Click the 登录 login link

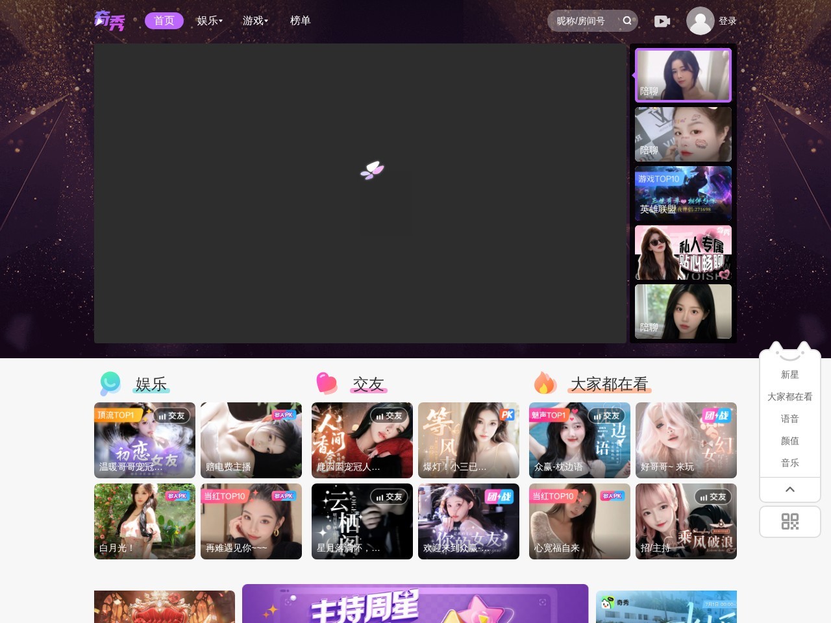click(727, 21)
